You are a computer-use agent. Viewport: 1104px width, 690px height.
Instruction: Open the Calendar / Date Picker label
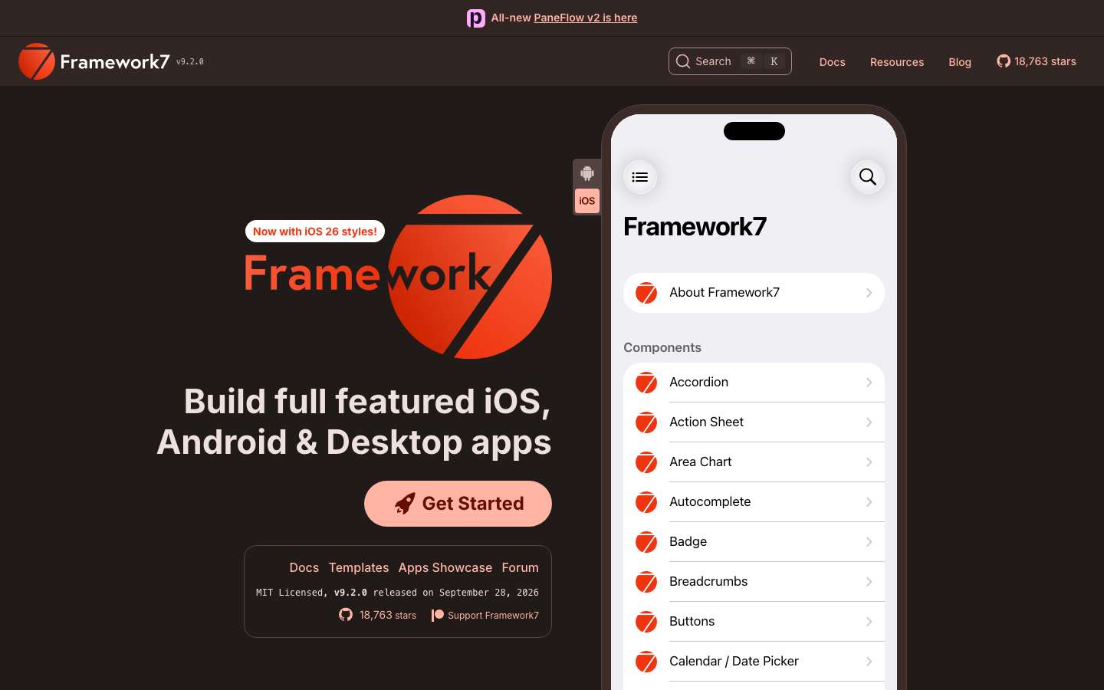(734, 661)
